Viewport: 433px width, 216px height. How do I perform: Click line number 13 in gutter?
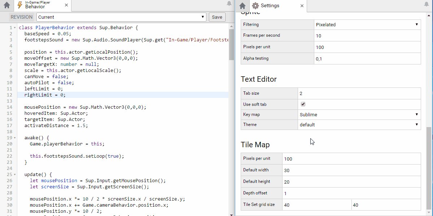pyautogui.click(x=10, y=101)
